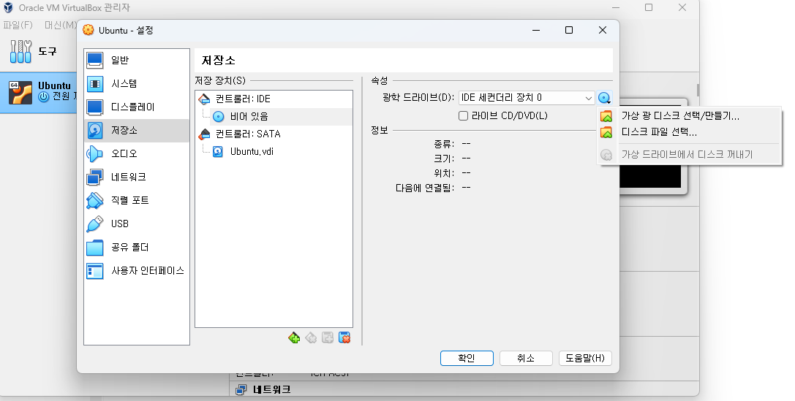
Task: Open the 시스템 settings category
Action: pos(136,83)
